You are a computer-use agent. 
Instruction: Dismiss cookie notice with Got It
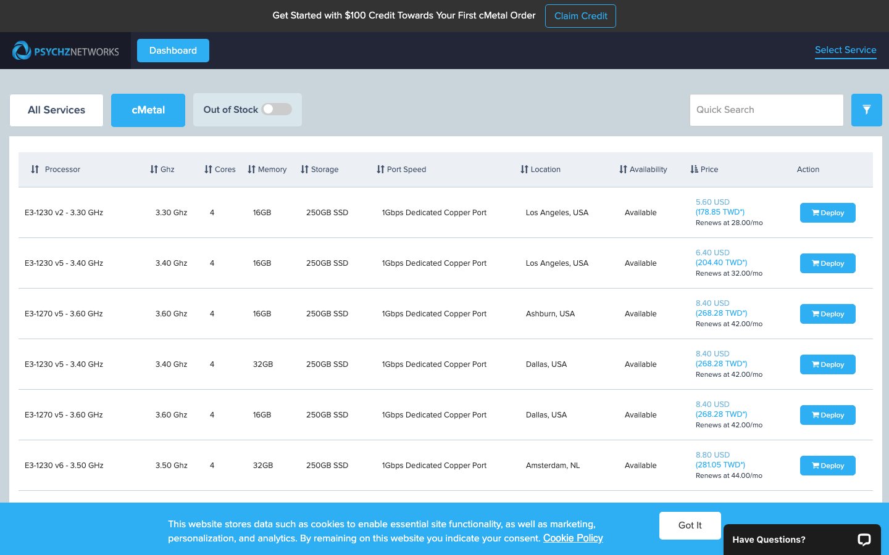(690, 525)
